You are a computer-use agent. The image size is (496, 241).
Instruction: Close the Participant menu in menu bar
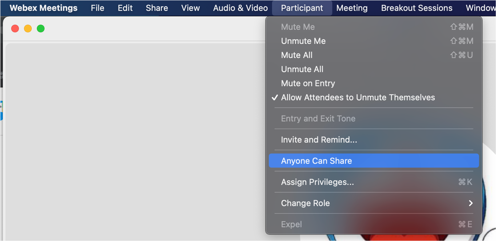(x=302, y=8)
